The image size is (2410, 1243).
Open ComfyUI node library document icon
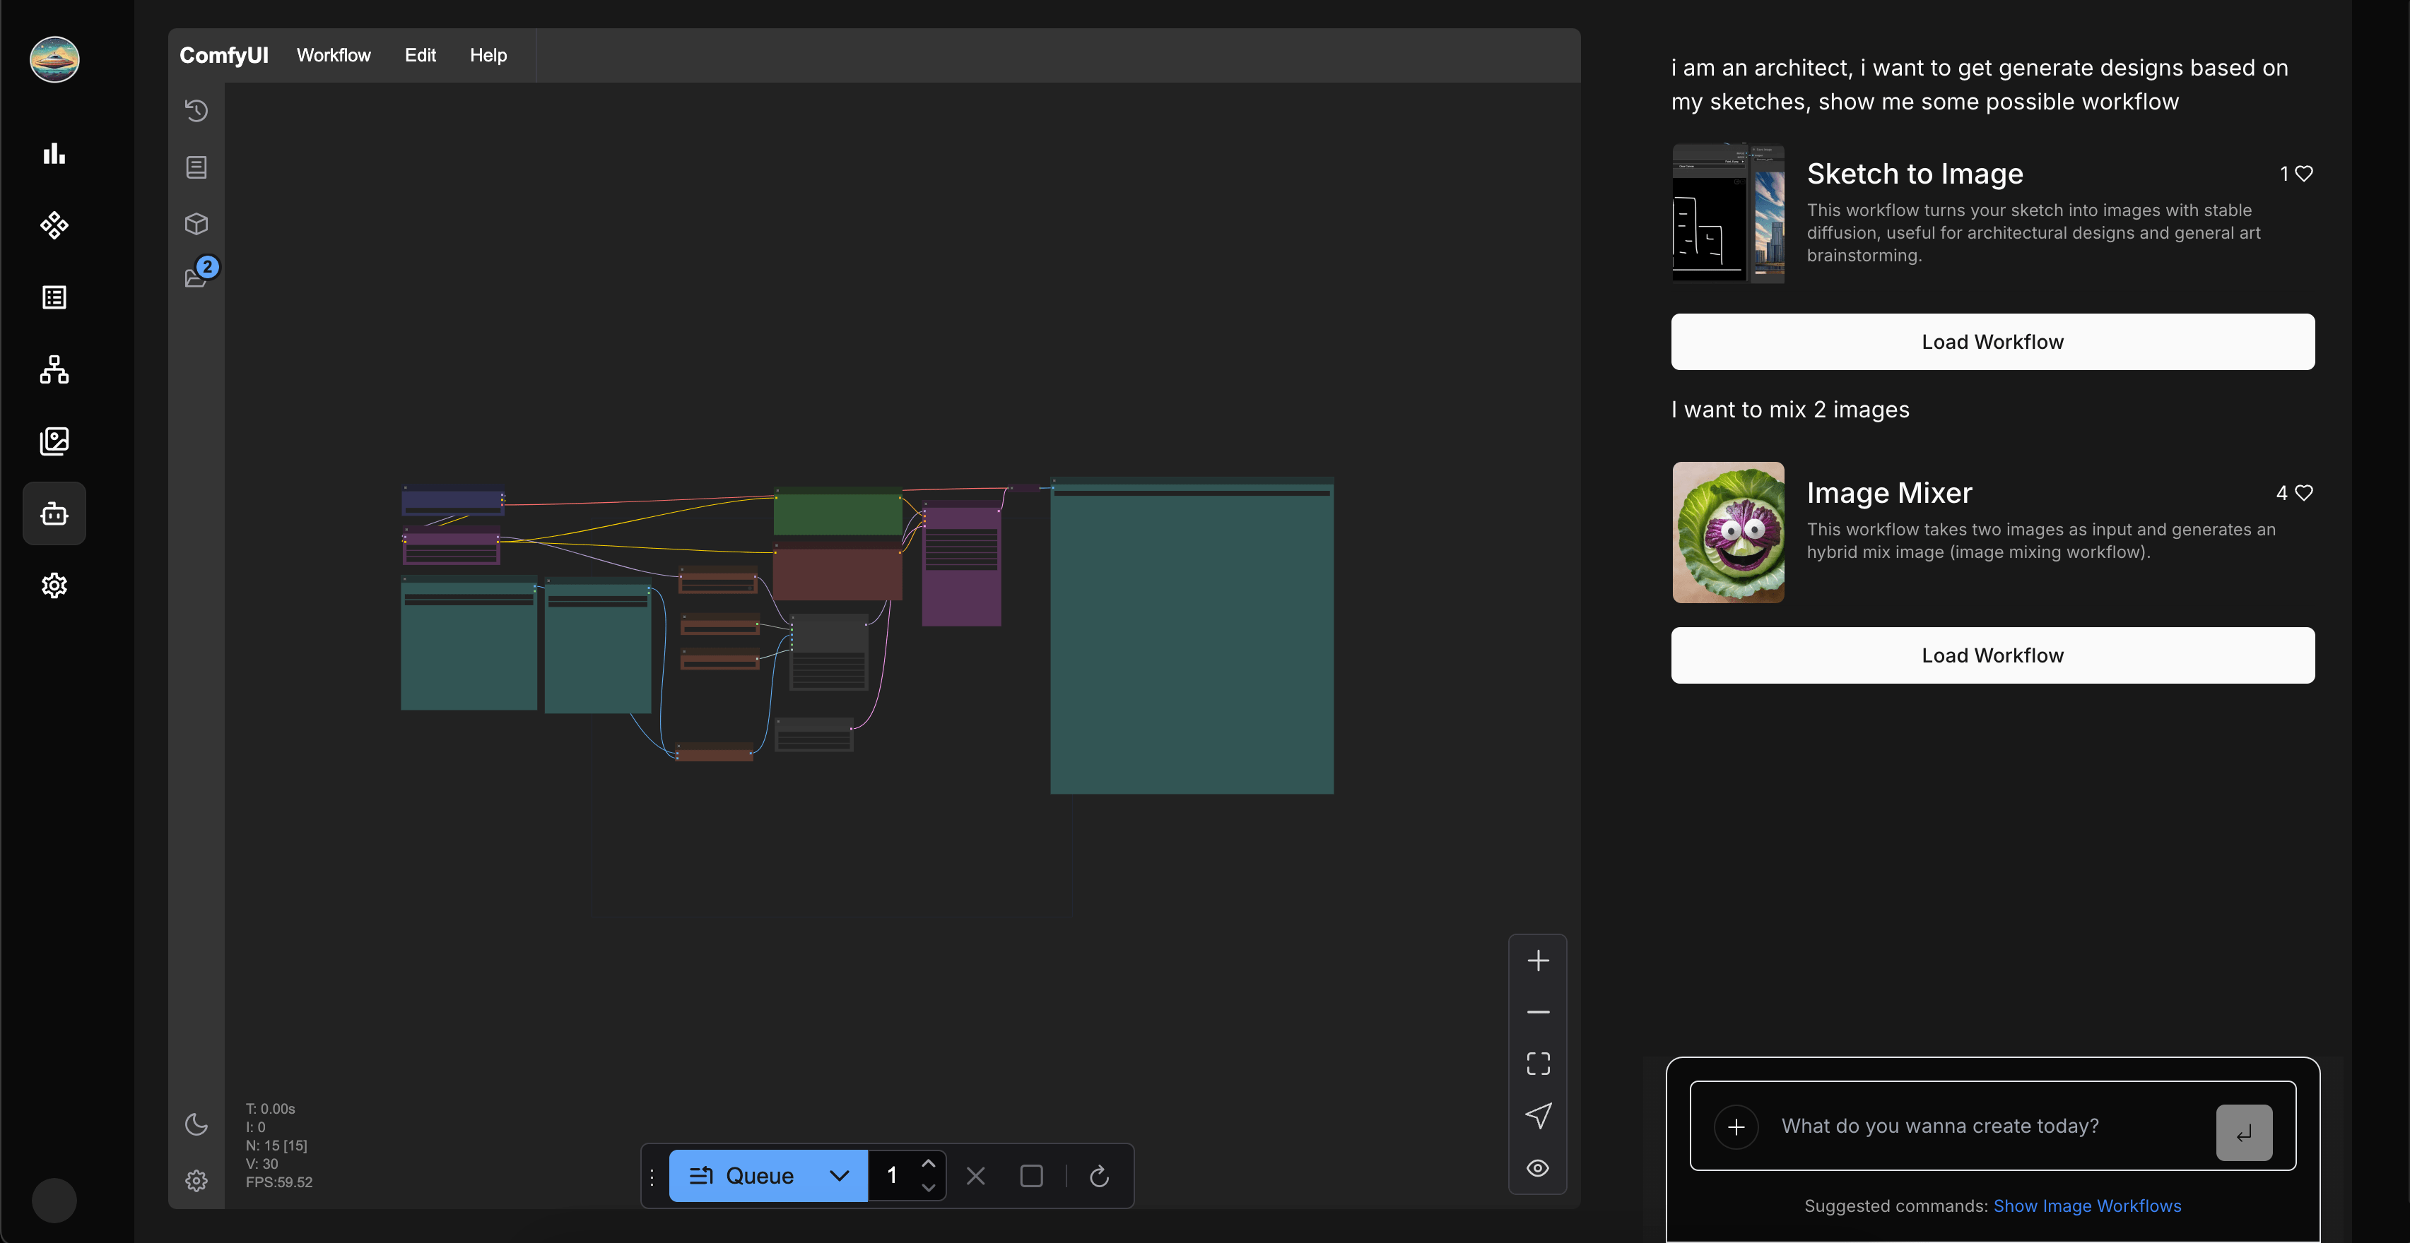coord(196,167)
